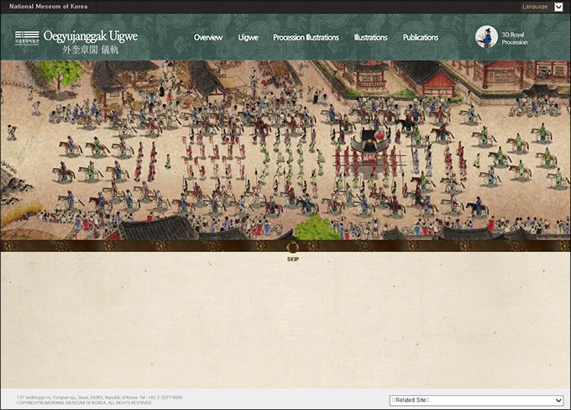
Task: Click the copyright notice text
Action: point(84,402)
